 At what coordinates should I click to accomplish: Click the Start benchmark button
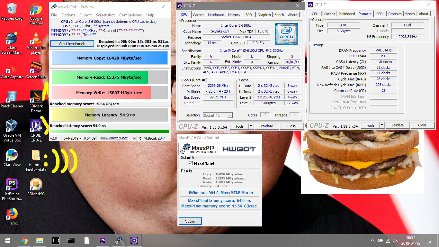72,44
